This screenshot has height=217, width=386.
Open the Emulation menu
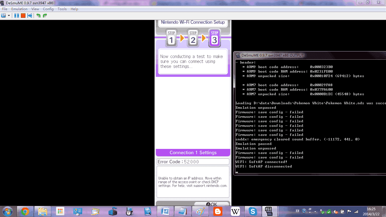[19, 9]
